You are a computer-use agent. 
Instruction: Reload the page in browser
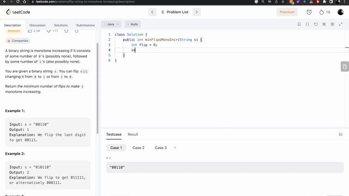(x=18, y=2)
